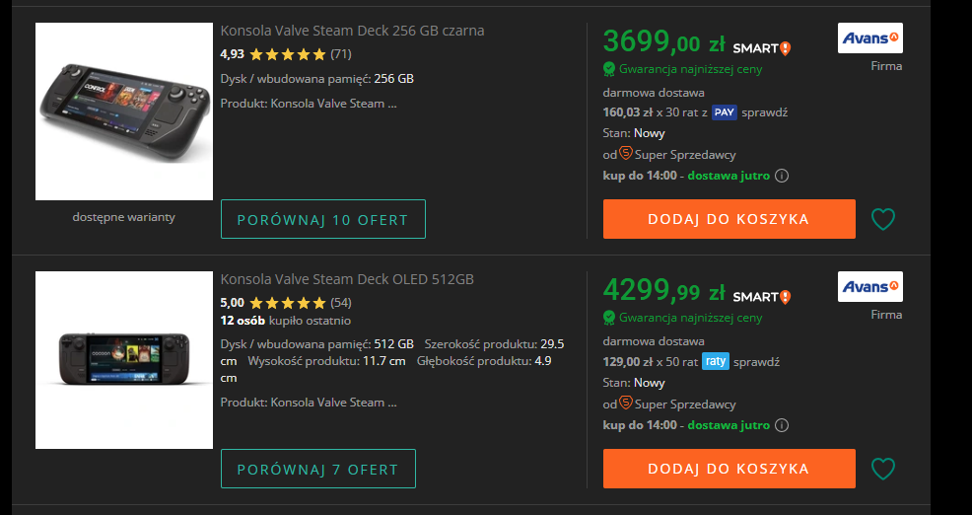The image size is (972, 515).
Task: Click the Avans logo on the 256 GB offer
Action: tap(869, 37)
